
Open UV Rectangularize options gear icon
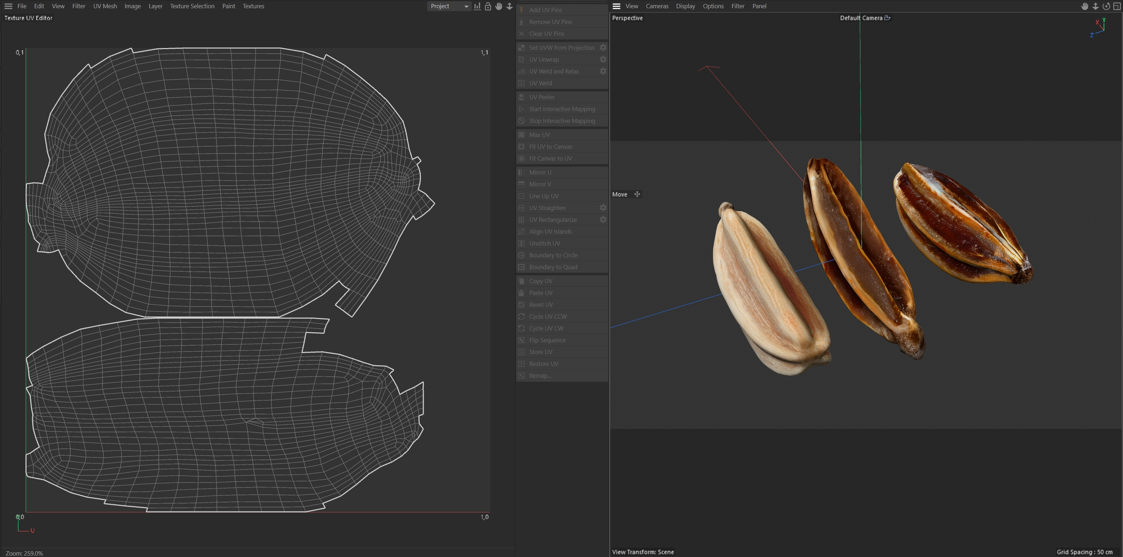click(x=603, y=220)
